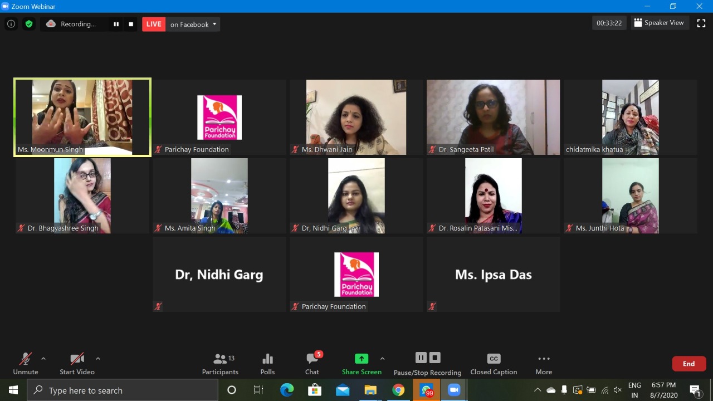Select chidatmika khatua's video tile
The image size is (713, 401).
[x=631, y=117]
